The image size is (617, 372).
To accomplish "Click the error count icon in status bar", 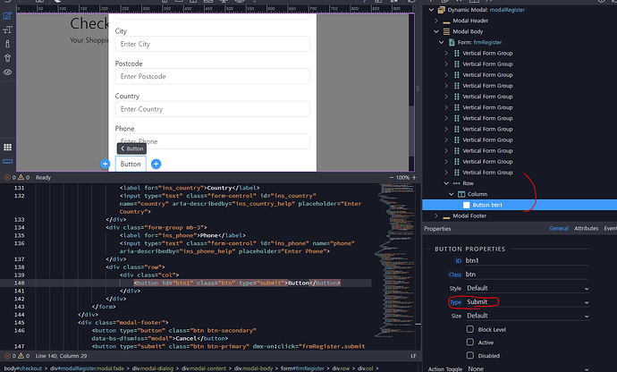I will tap(8, 178).
